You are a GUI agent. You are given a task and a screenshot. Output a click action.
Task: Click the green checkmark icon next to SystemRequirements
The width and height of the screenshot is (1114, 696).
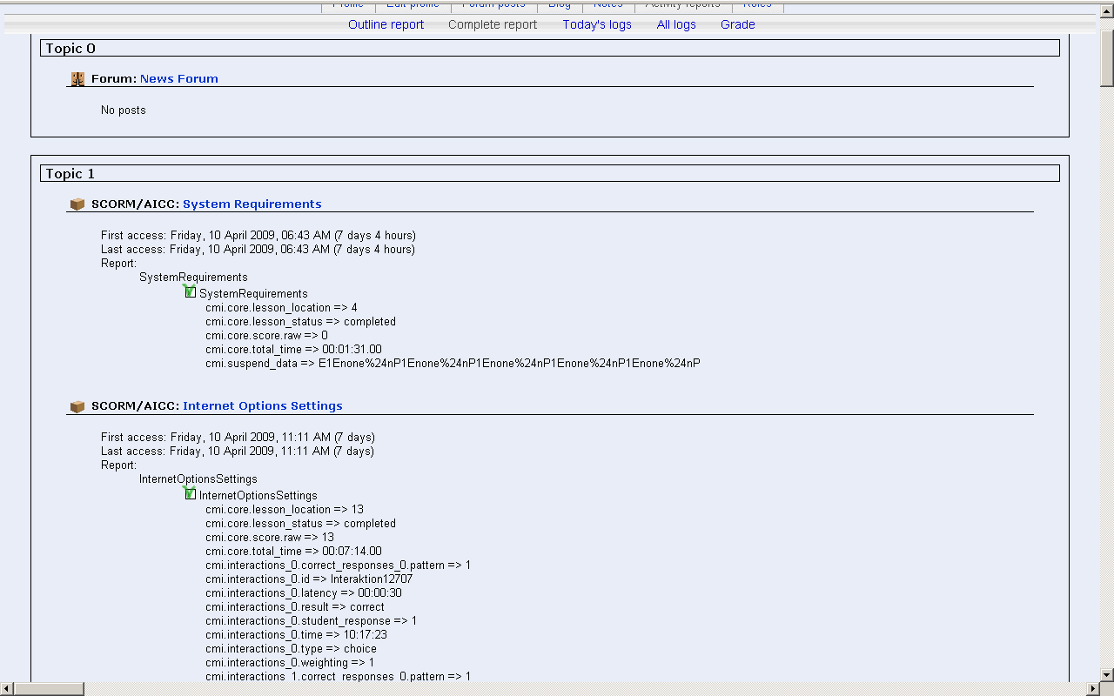(x=190, y=291)
